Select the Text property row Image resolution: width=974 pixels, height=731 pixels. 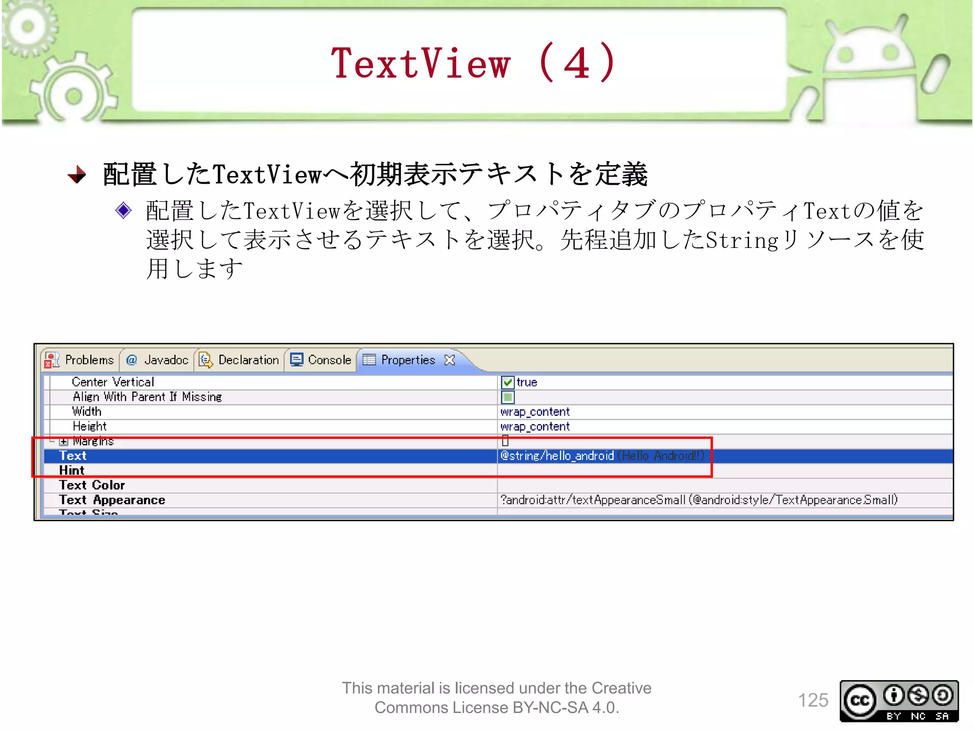point(498,456)
